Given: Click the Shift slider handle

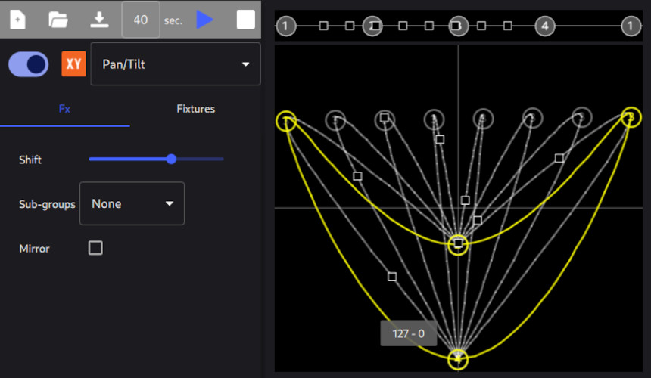Looking at the screenshot, I should (x=171, y=159).
